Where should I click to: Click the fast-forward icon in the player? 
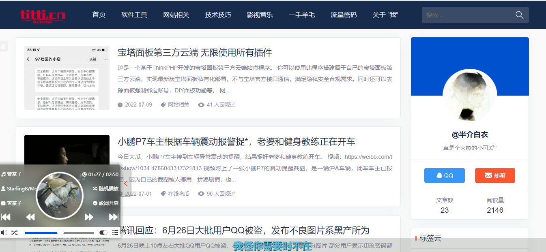89,217
